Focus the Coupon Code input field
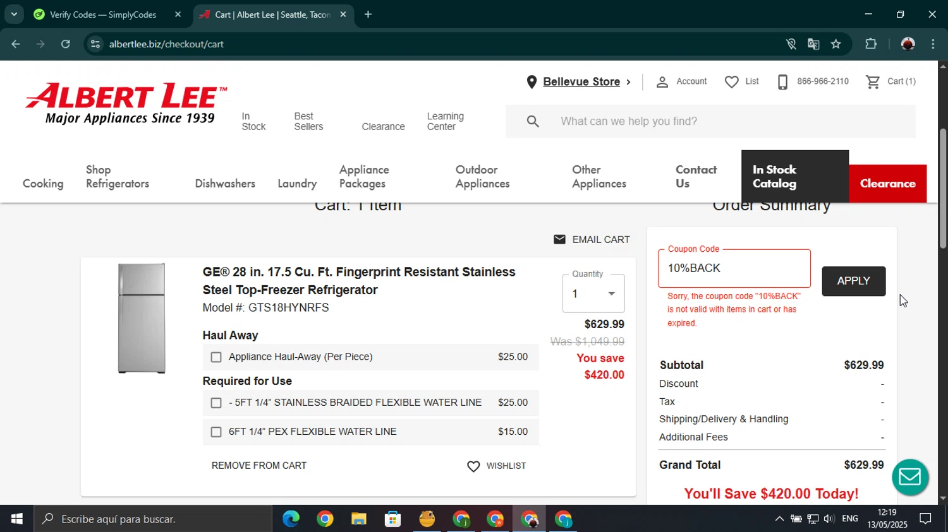This screenshot has width=948, height=532. pyautogui.click(x=734, y=268)
